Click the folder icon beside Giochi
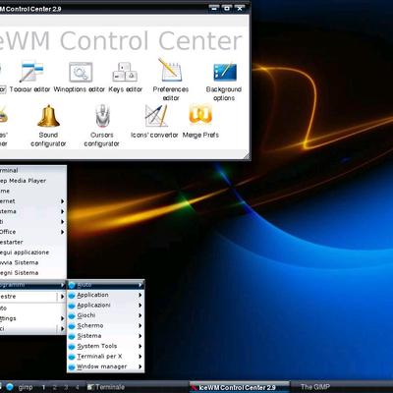This screenshot has height=393, width=393. (x=72, y=316)
